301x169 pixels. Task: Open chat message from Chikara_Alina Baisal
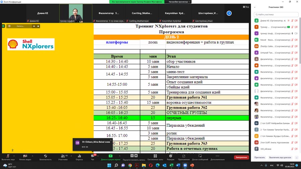93,145
